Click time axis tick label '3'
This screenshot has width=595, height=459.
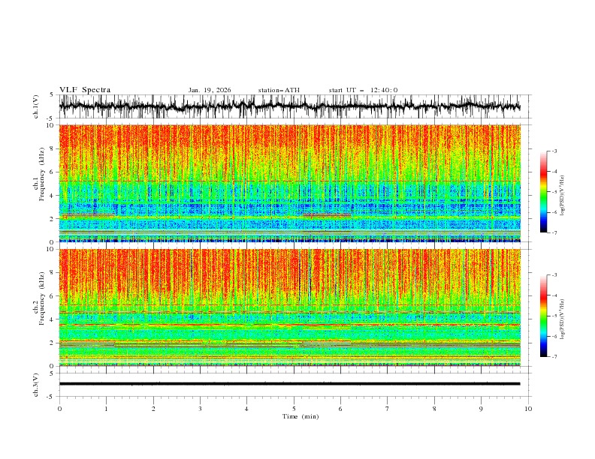200,409
